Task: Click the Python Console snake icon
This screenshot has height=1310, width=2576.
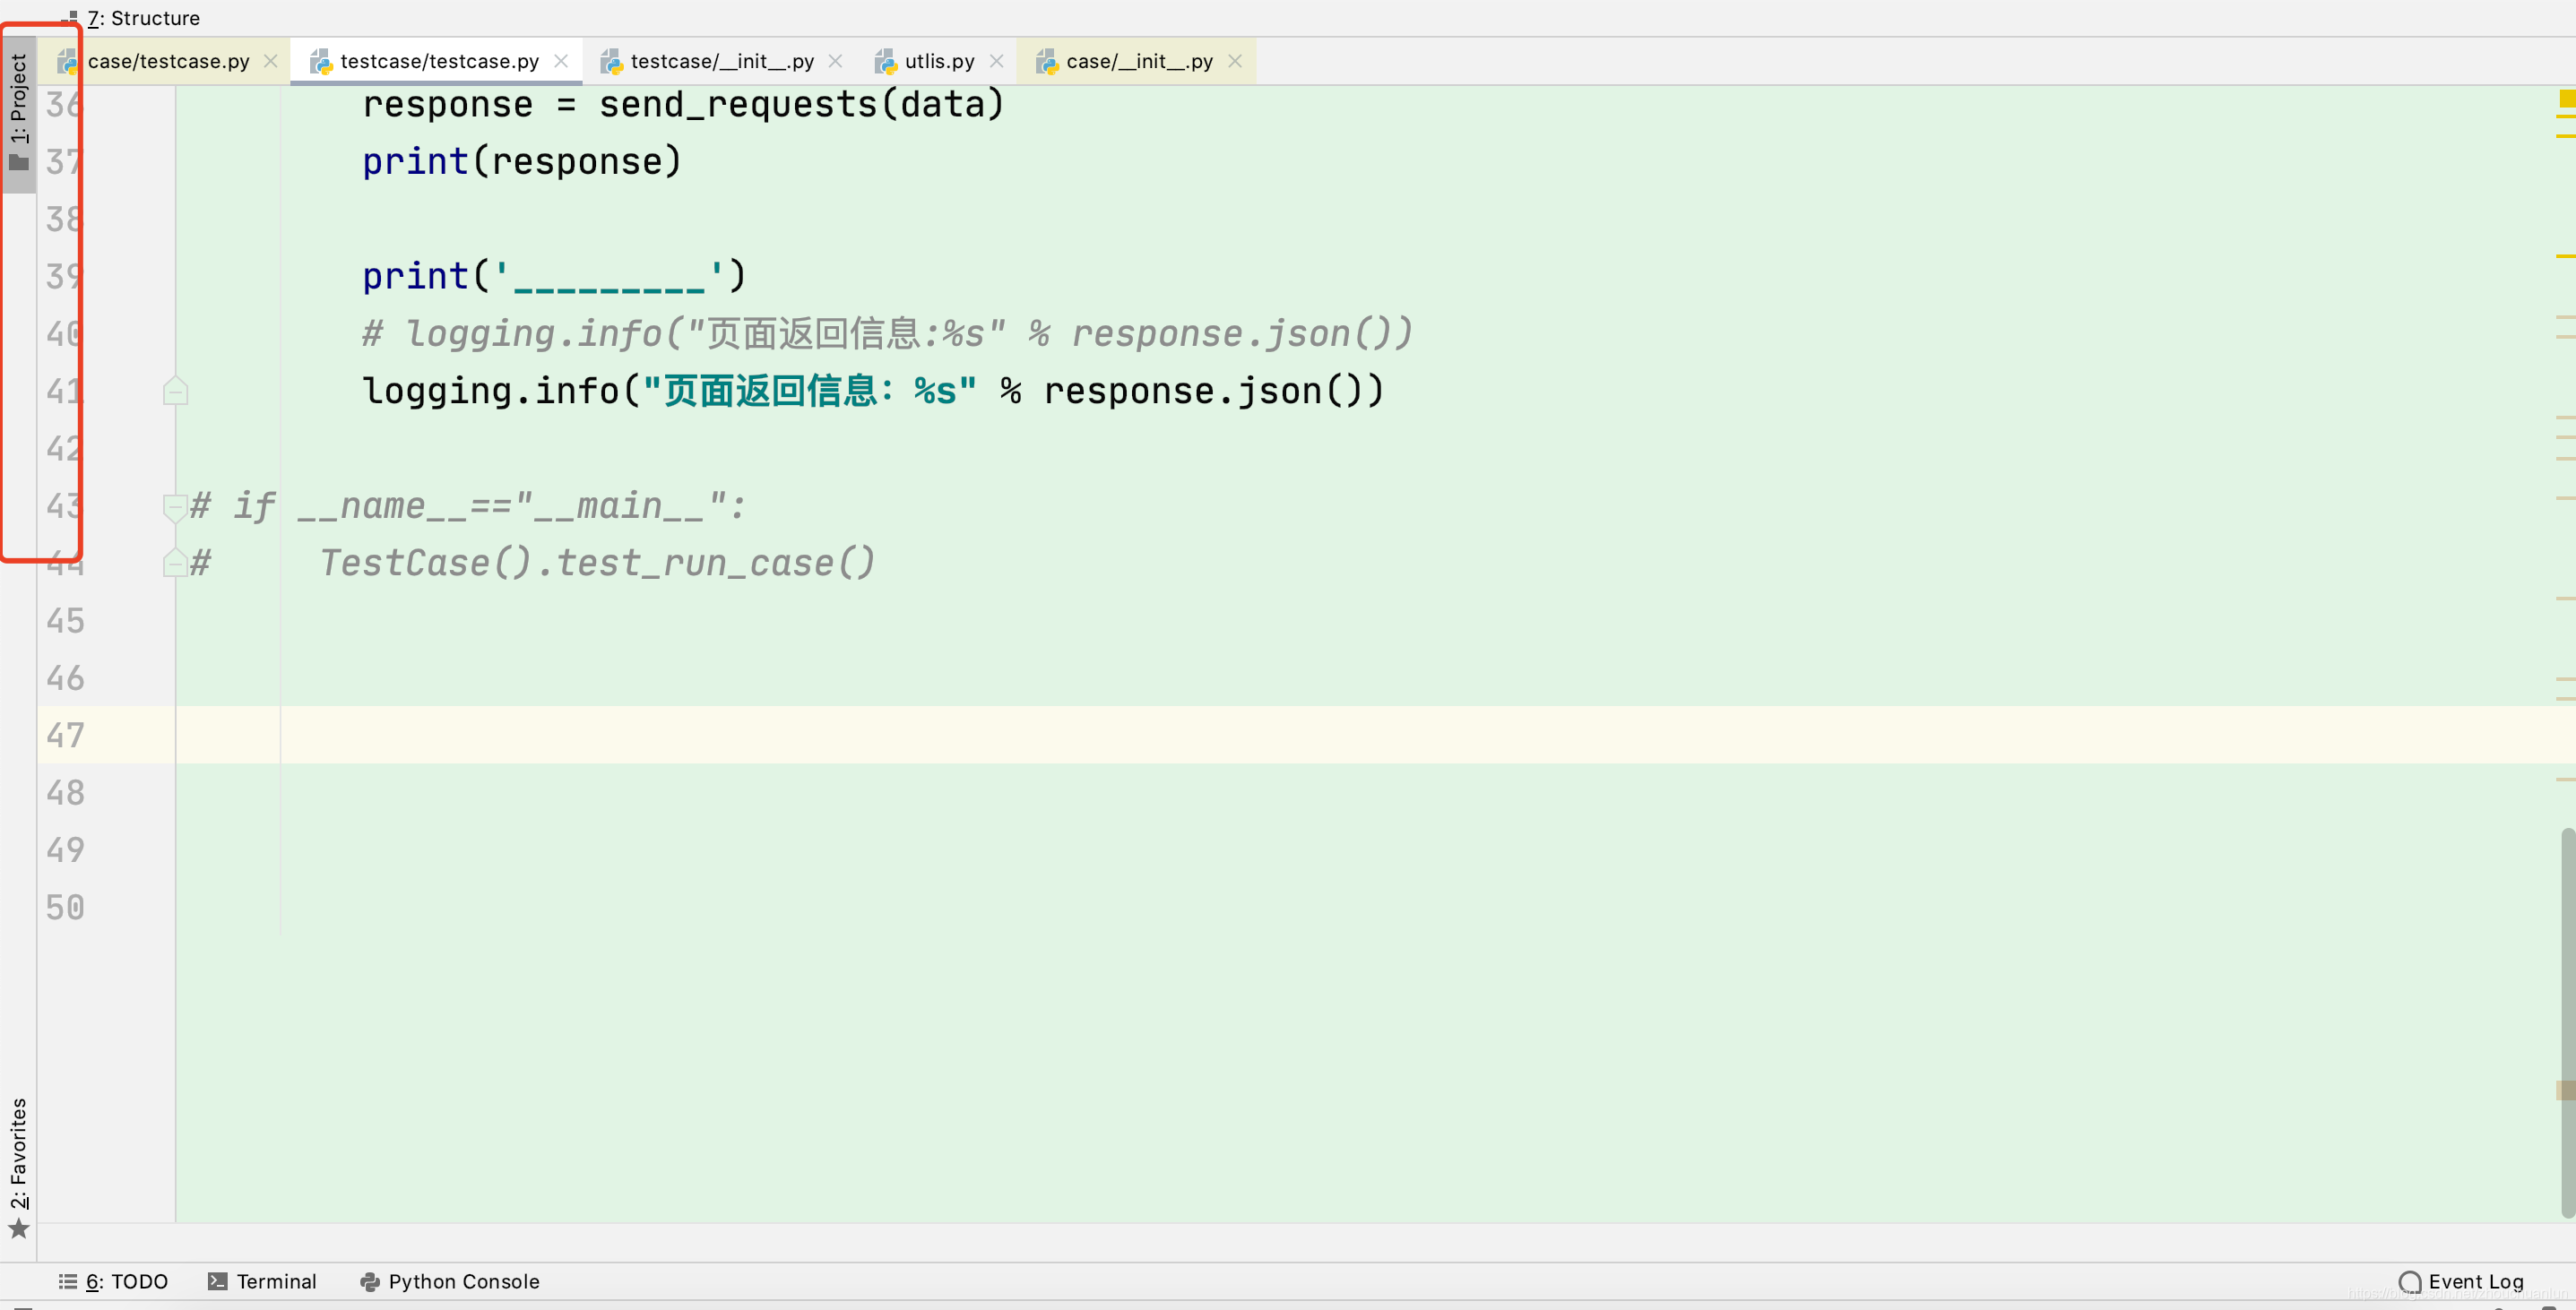Action: tap(370, 1281)
